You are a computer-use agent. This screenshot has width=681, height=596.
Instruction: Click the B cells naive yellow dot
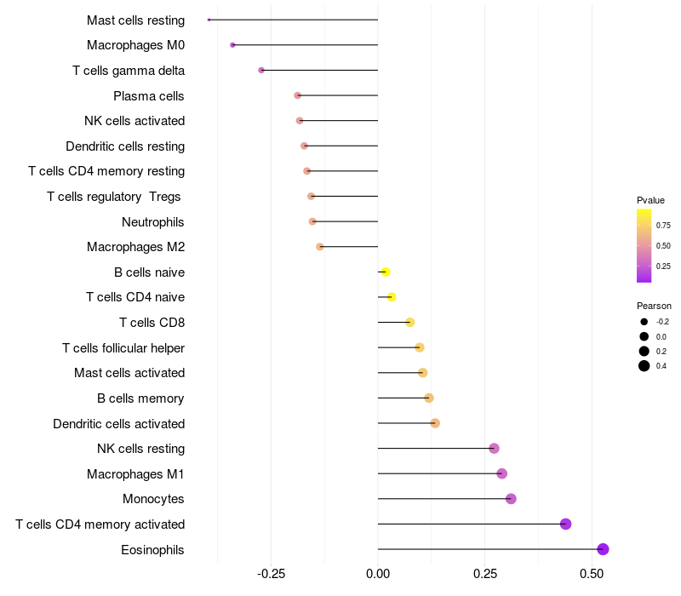tap(386, 272)
